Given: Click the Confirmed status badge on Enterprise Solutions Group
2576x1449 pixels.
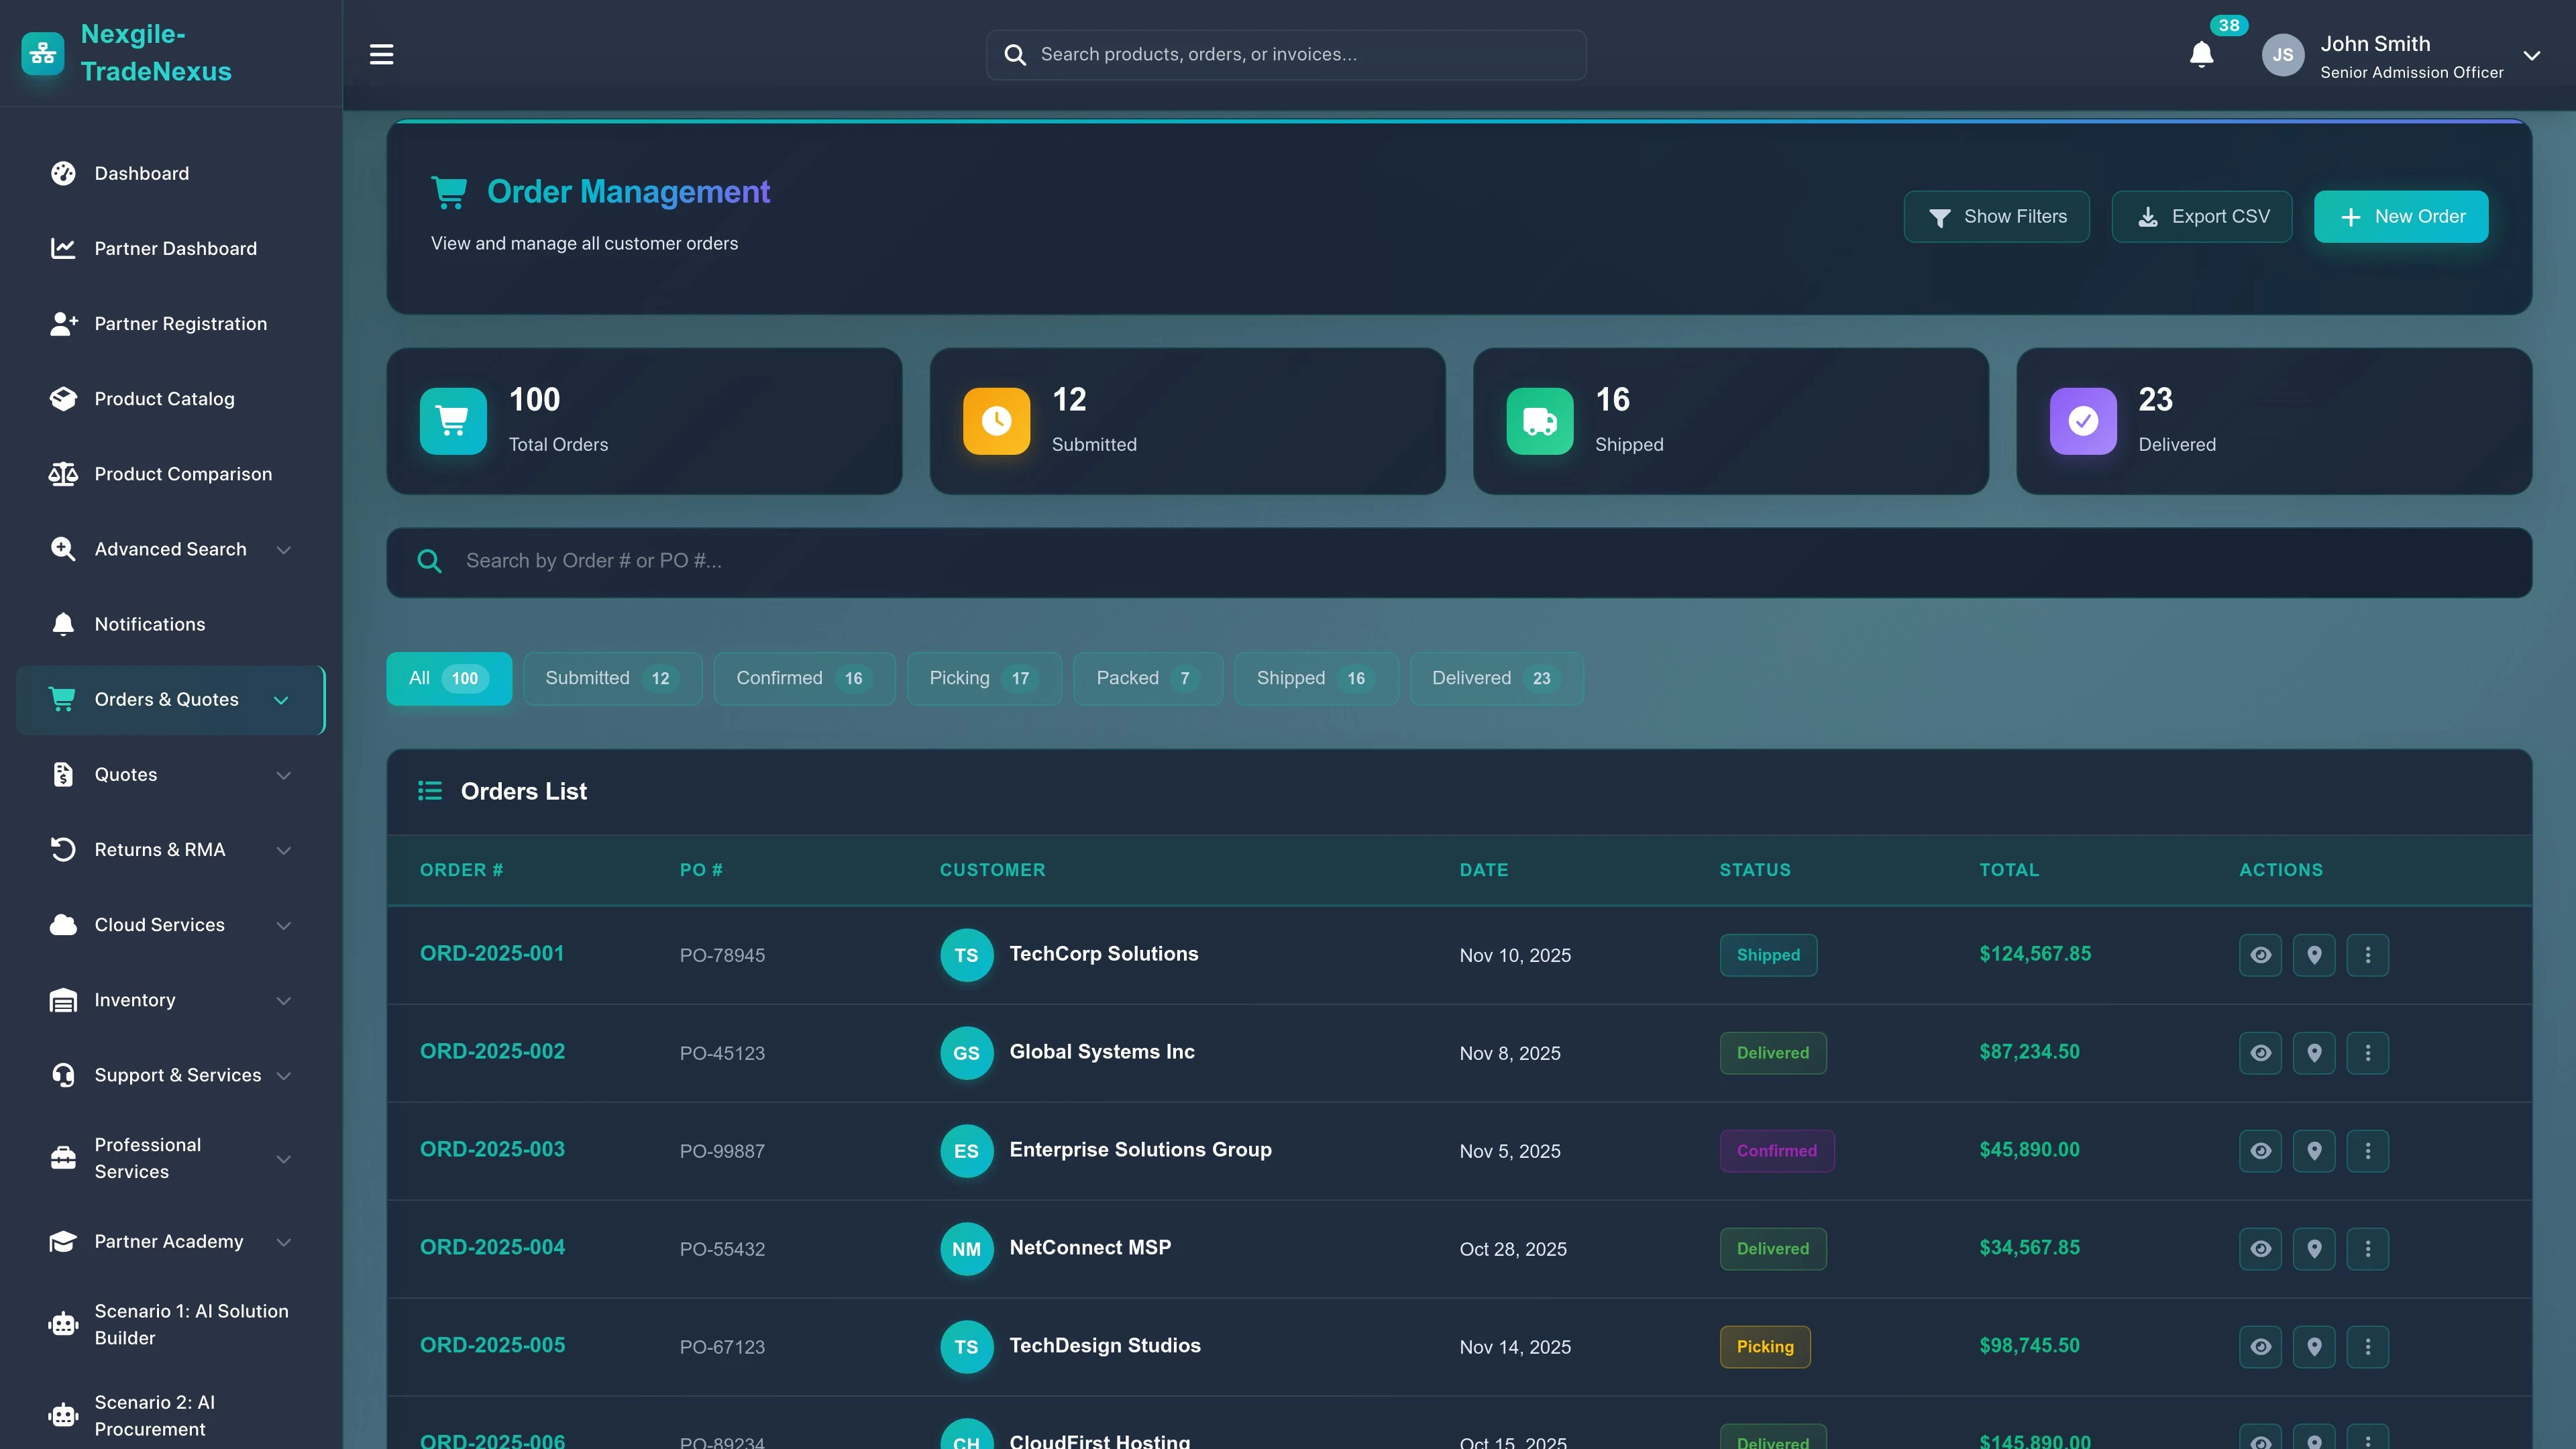Looking at the screenshot, I should 1777,1151.
